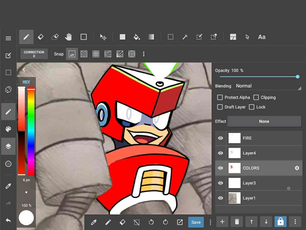Select the Select Eraser tool

click(213, 37)
